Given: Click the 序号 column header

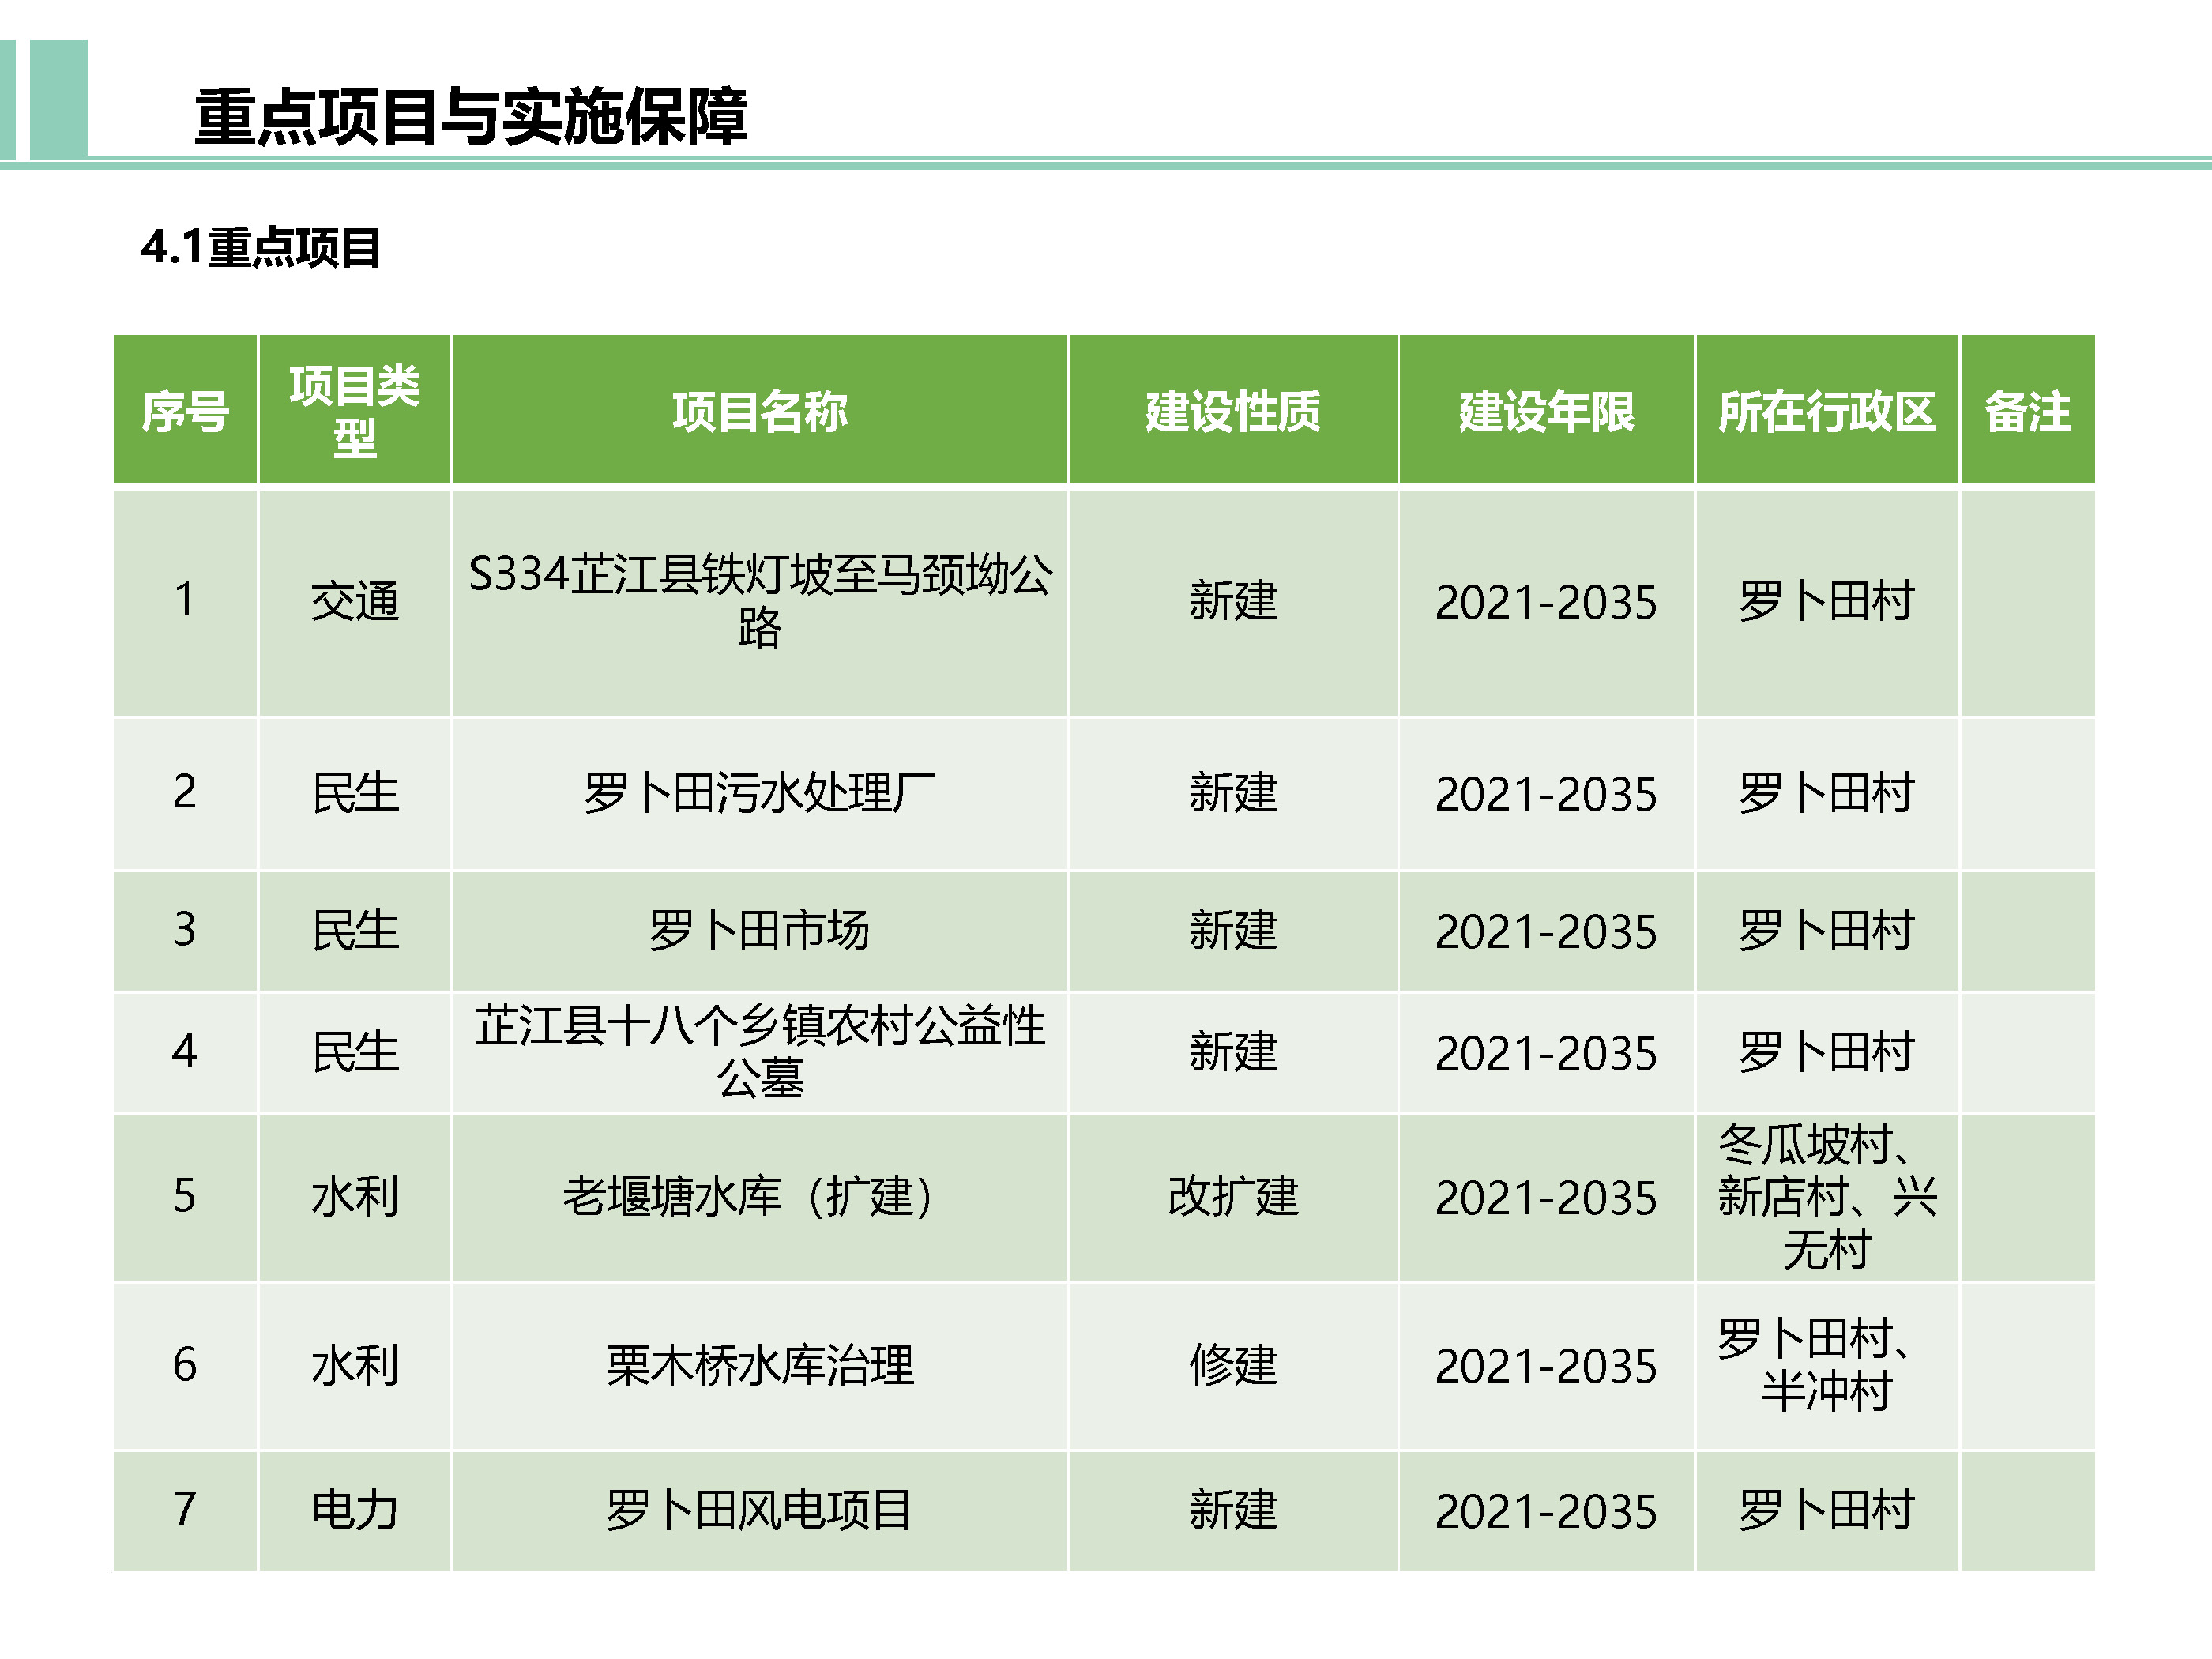Looking at the screenshot, I should pos(185,410).
